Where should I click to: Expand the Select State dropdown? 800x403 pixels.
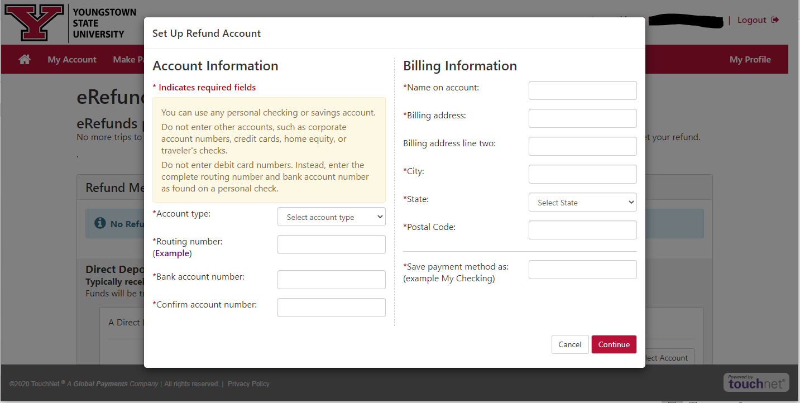[x=583, y=202]
